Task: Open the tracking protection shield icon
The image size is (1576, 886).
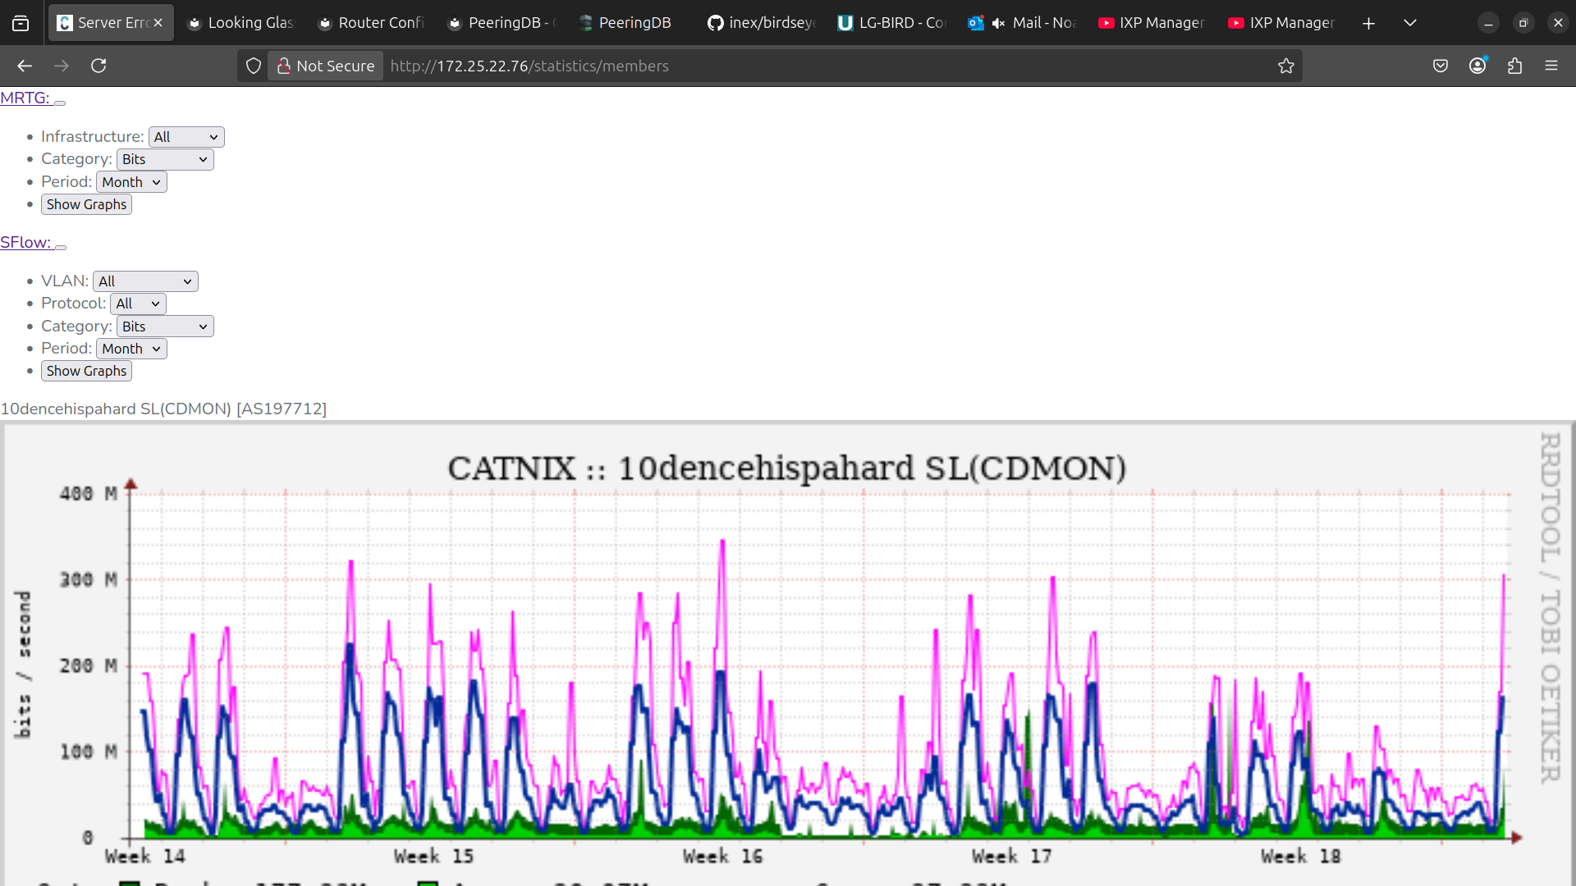Action: 254,66
